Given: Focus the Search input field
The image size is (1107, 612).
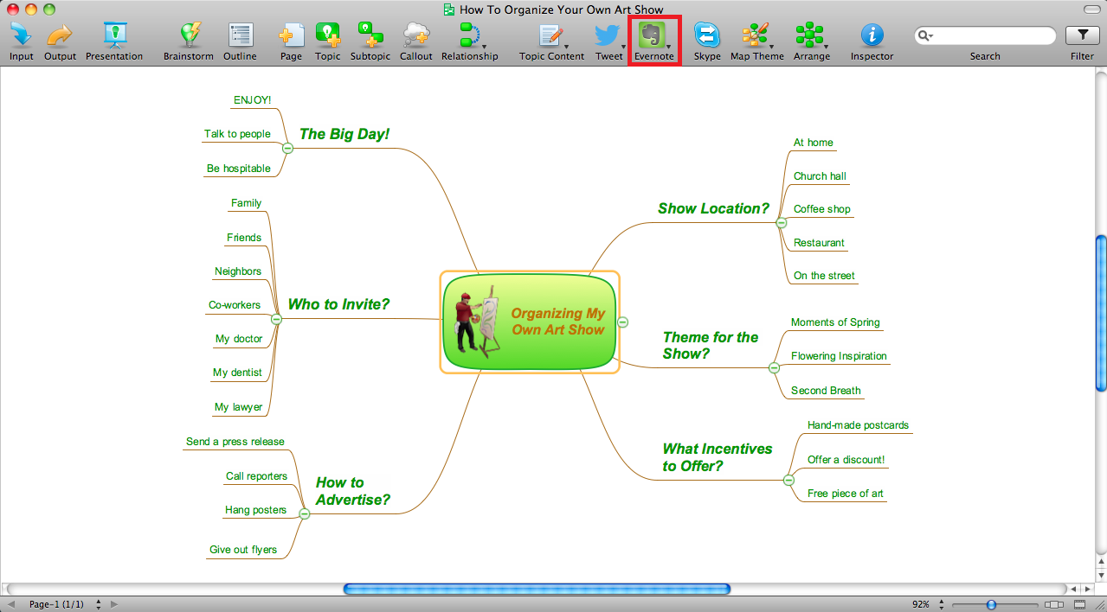Looking at the screenshot, I should (x=985, y=35).
